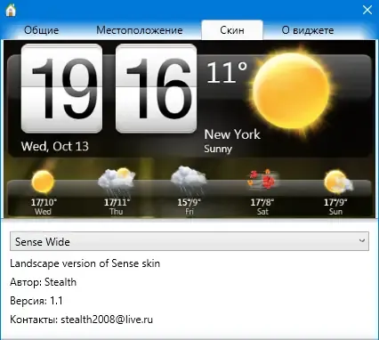Click the 11° current temperature

click(227, 72)
